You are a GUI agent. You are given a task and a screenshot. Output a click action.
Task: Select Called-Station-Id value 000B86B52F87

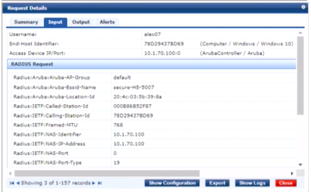click(x=133, y=106)
